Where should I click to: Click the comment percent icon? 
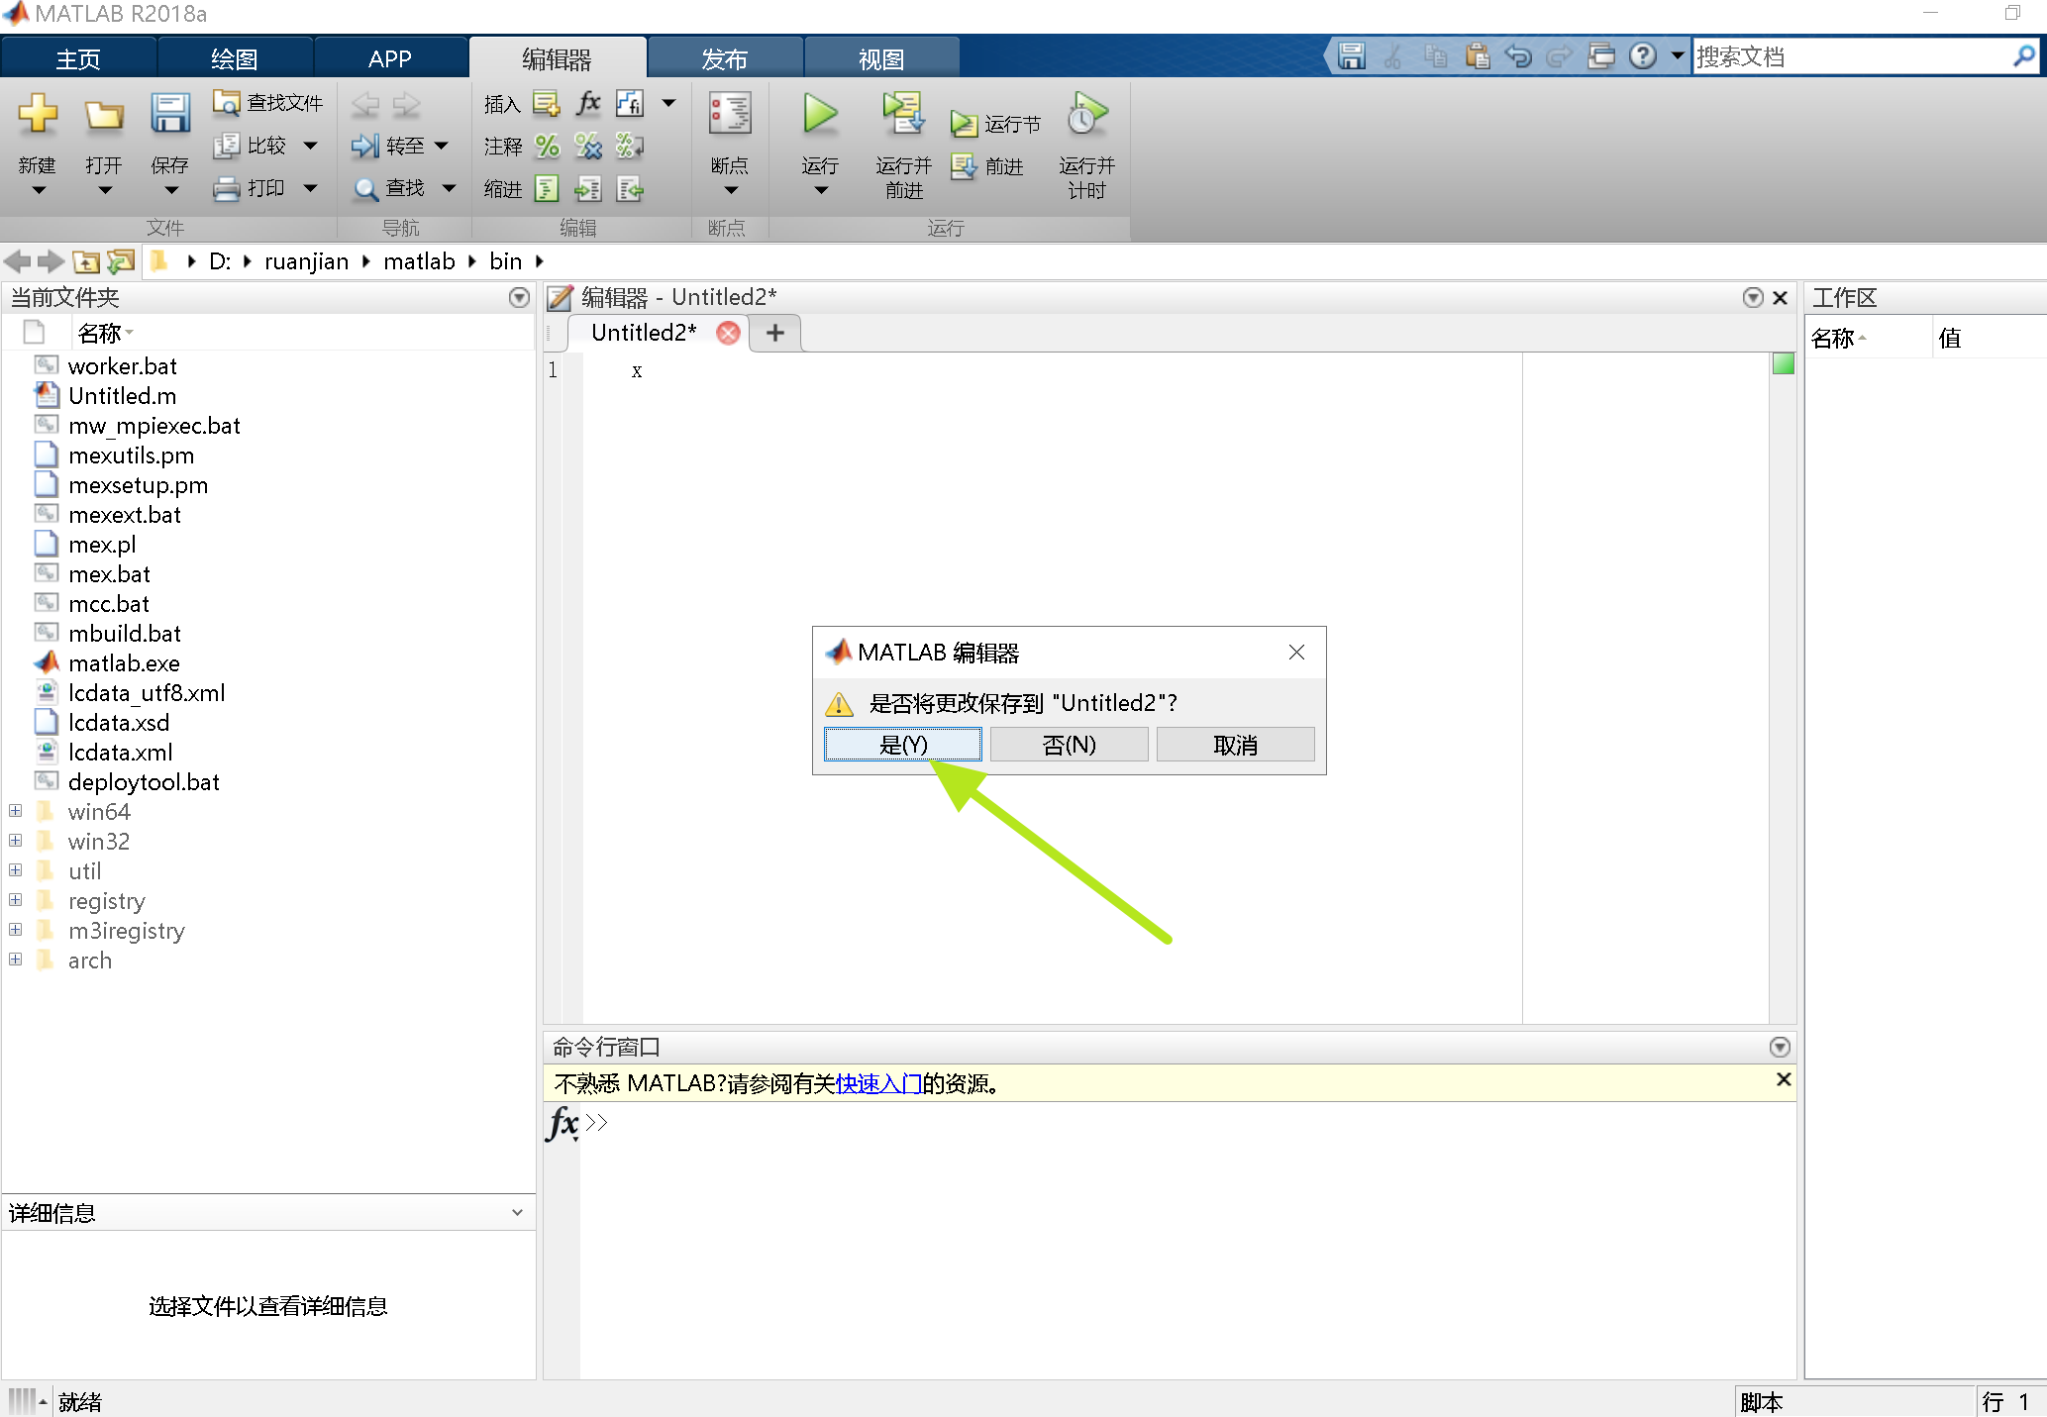[x=547, y=147]
